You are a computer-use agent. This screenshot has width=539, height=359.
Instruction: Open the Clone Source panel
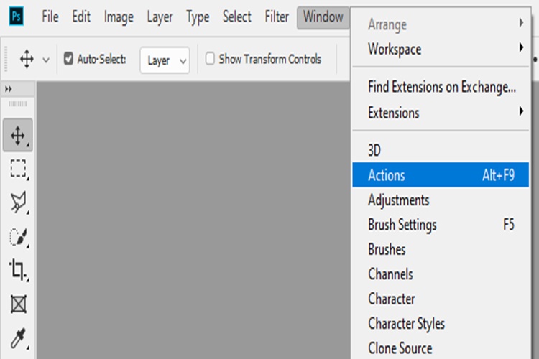pyautogui.click(x=441, y=348)
